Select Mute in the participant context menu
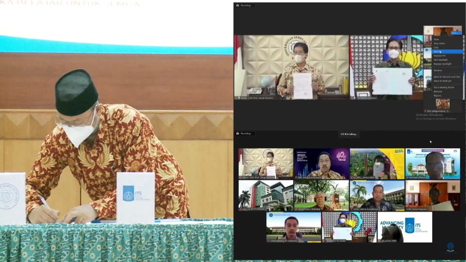The image size is (466, 262). click(x=436, y=39)
